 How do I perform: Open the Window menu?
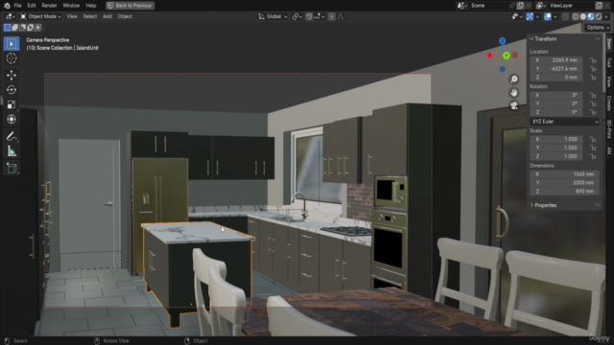pos(71,6)
